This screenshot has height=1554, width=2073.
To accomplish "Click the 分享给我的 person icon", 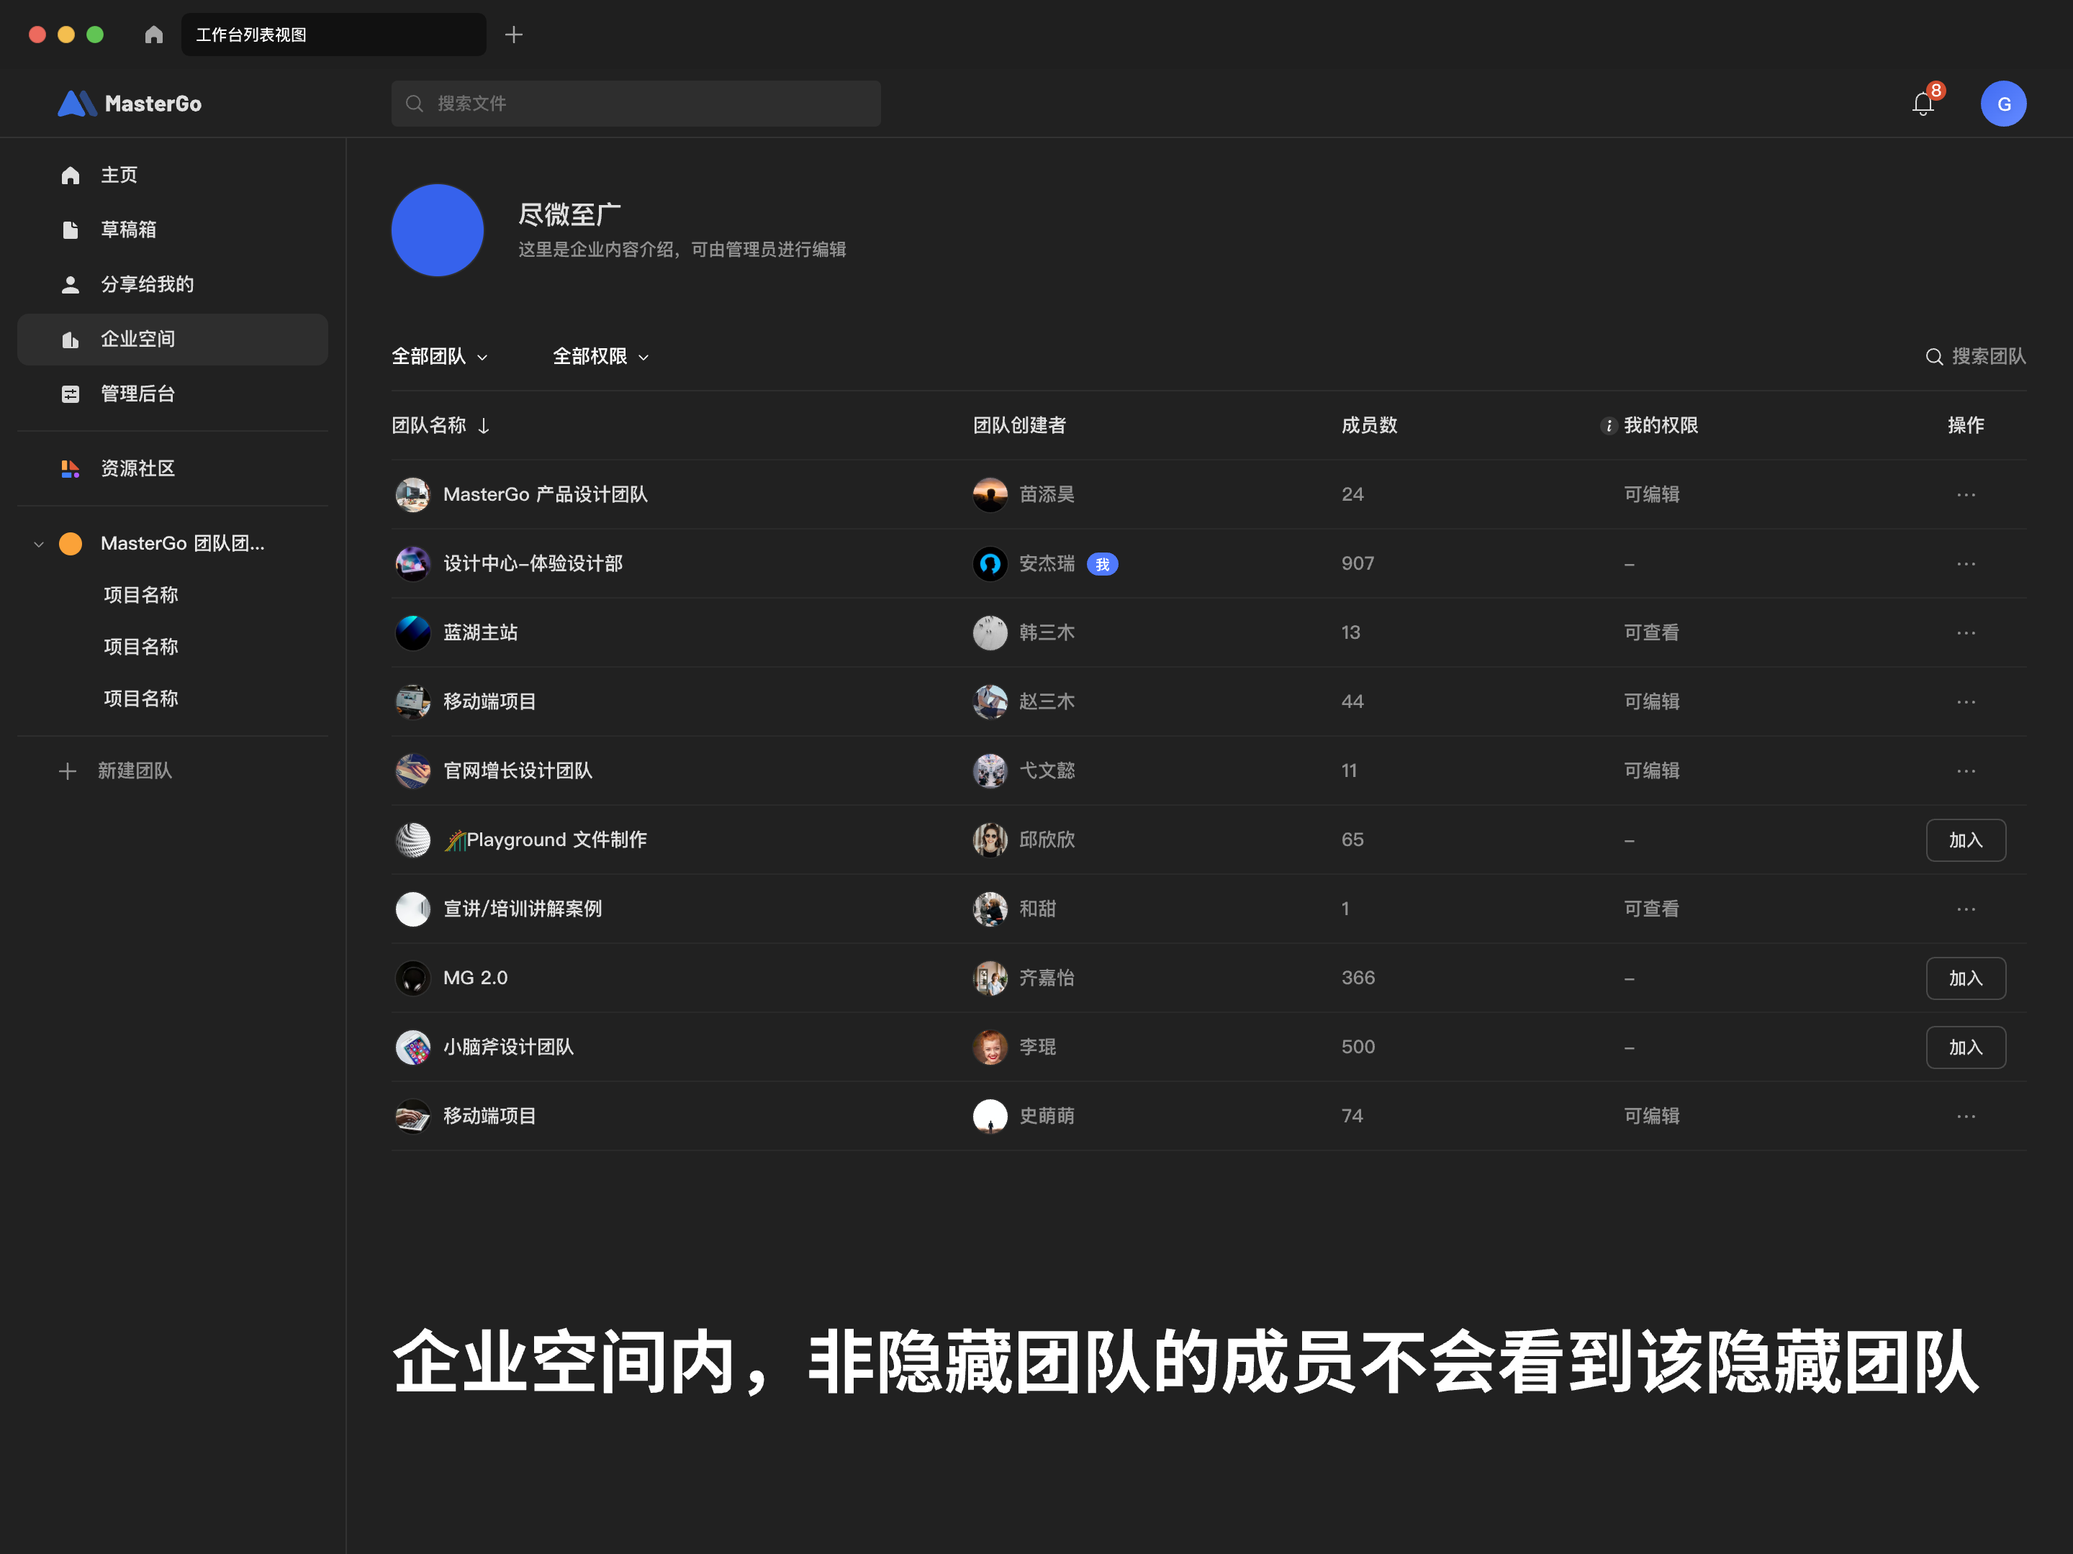I will pyautogui.click(x=71, y=284).
